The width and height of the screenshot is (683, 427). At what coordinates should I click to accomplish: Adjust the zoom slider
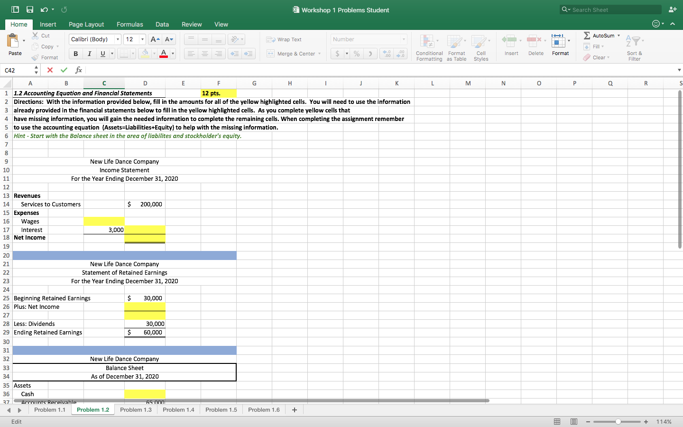(x=618, y=421)
